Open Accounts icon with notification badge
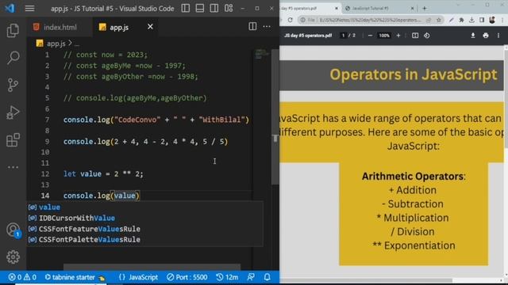This screenshot has width=508, height=285. [x=13, y=230]
